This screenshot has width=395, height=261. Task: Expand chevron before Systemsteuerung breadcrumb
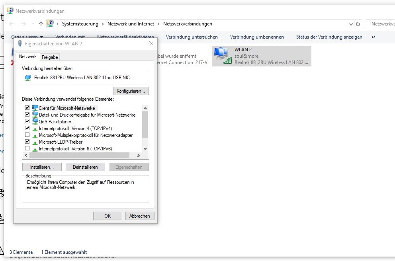[x=57, y=24]
